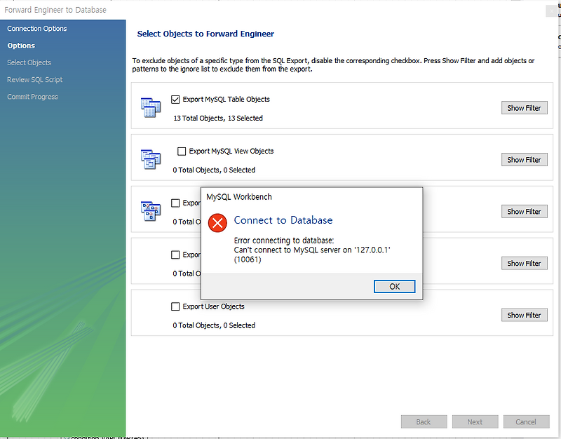Click the Next button
The image size is (561, 439).
click(475, 422)
